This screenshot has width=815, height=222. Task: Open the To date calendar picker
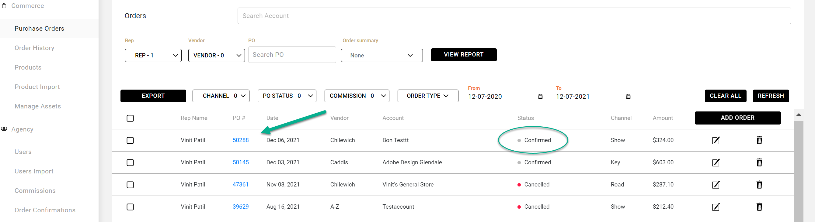[x=628, y=97]
